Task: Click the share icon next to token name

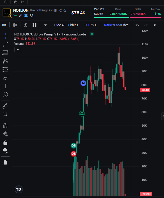Action: [x=60, y=10]
